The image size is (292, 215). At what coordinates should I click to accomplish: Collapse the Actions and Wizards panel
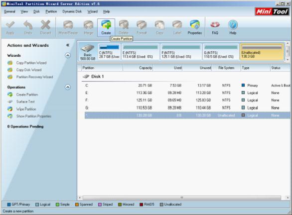(68, 45)
